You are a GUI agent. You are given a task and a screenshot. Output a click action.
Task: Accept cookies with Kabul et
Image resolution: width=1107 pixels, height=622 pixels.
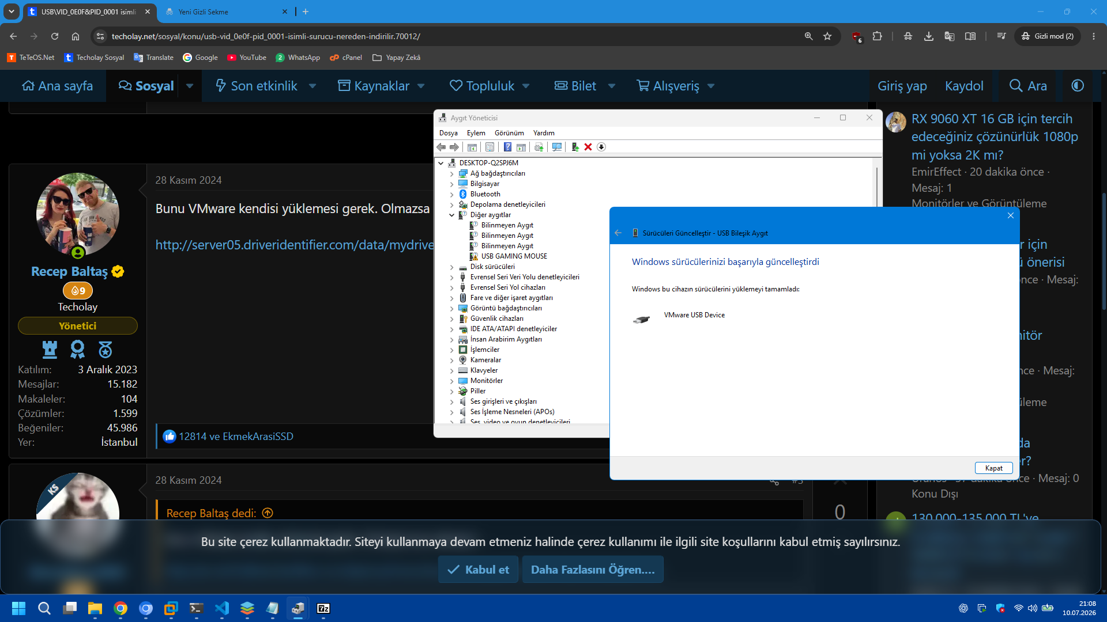pos(478,569)
